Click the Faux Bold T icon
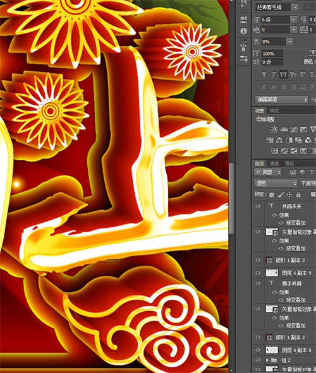Viewport: 316px width, 373px height. (x=264, y=74)
